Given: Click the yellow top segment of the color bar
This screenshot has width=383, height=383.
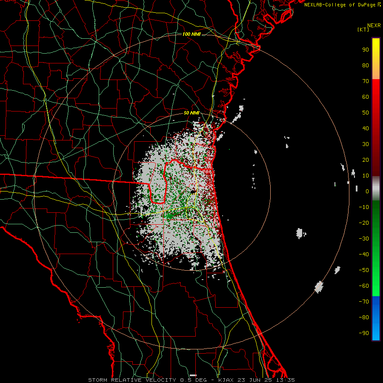Looking at the screenshot, I should (376, 59).
